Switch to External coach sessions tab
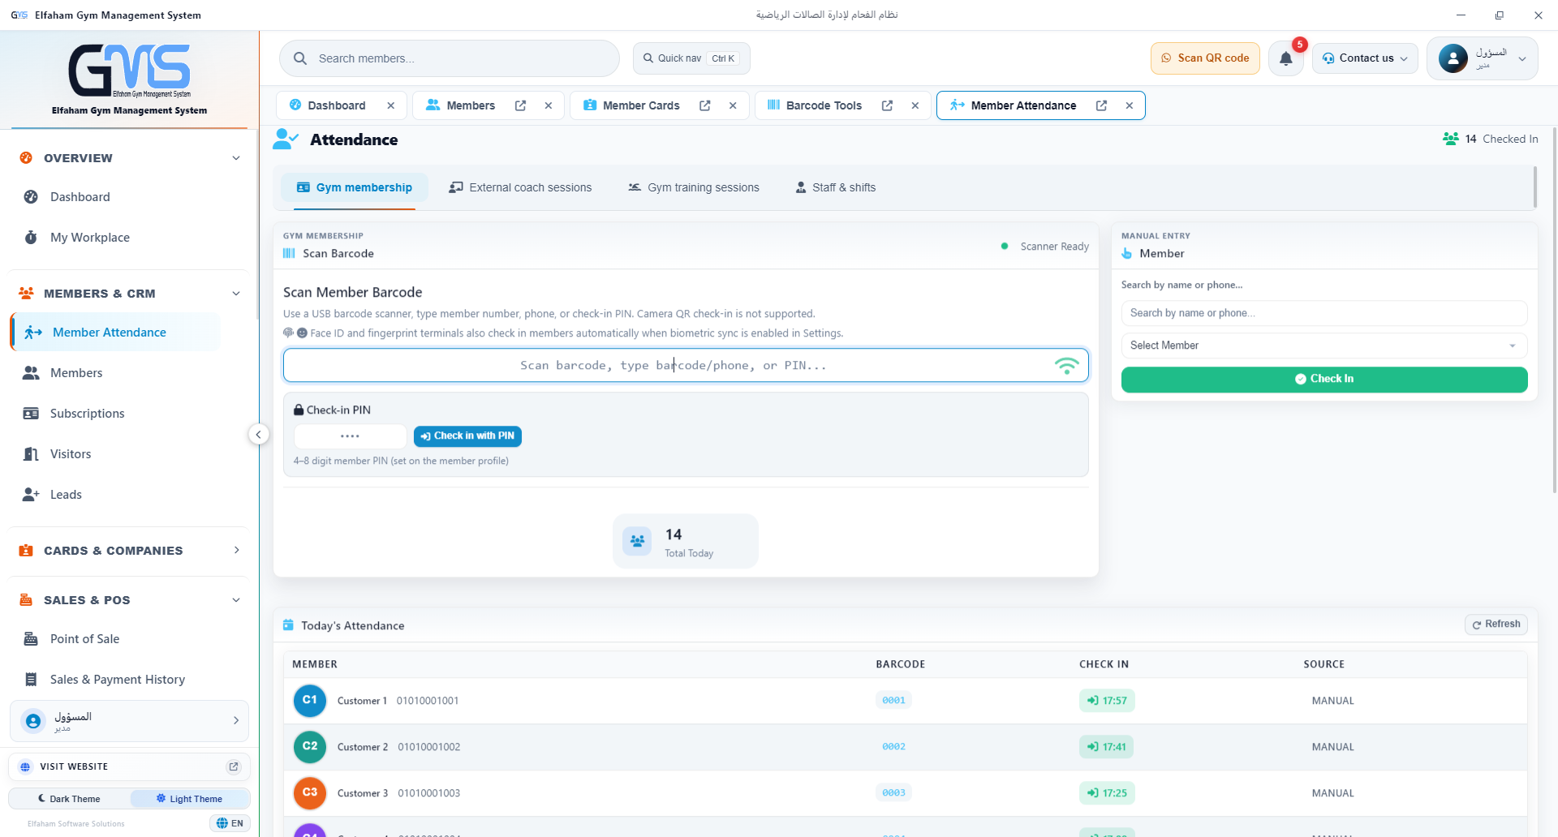 [520, 187]
